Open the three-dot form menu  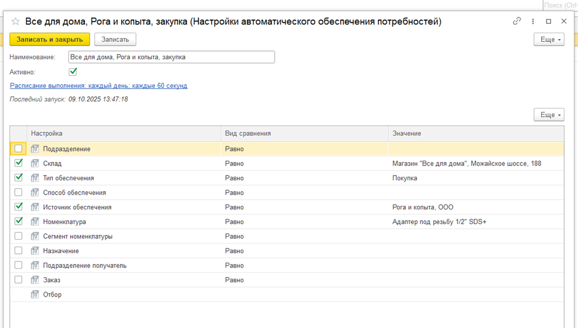click(x=533, y=21)
